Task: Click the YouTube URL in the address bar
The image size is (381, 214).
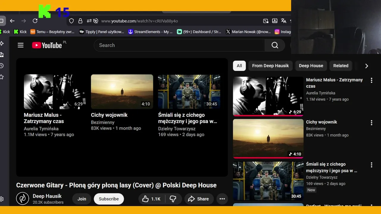Action: [x=140, y=21]
